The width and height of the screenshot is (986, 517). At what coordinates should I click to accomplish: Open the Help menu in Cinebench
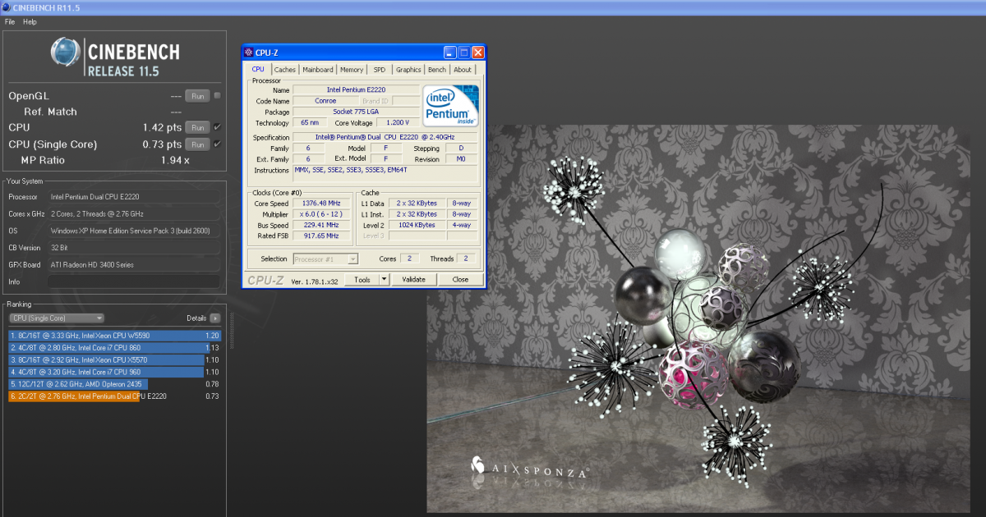click(30, 22)
